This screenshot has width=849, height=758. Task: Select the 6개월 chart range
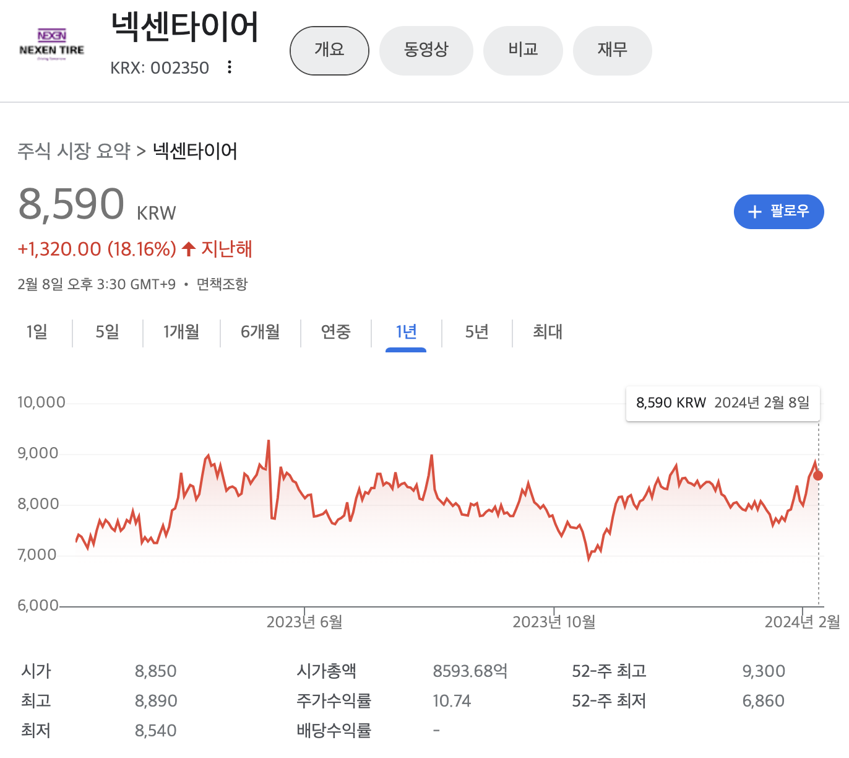260,332
